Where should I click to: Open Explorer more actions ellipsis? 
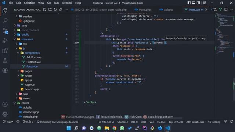(x=66, y=10)
